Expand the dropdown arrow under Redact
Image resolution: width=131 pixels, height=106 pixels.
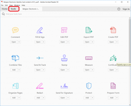[43, 98]
